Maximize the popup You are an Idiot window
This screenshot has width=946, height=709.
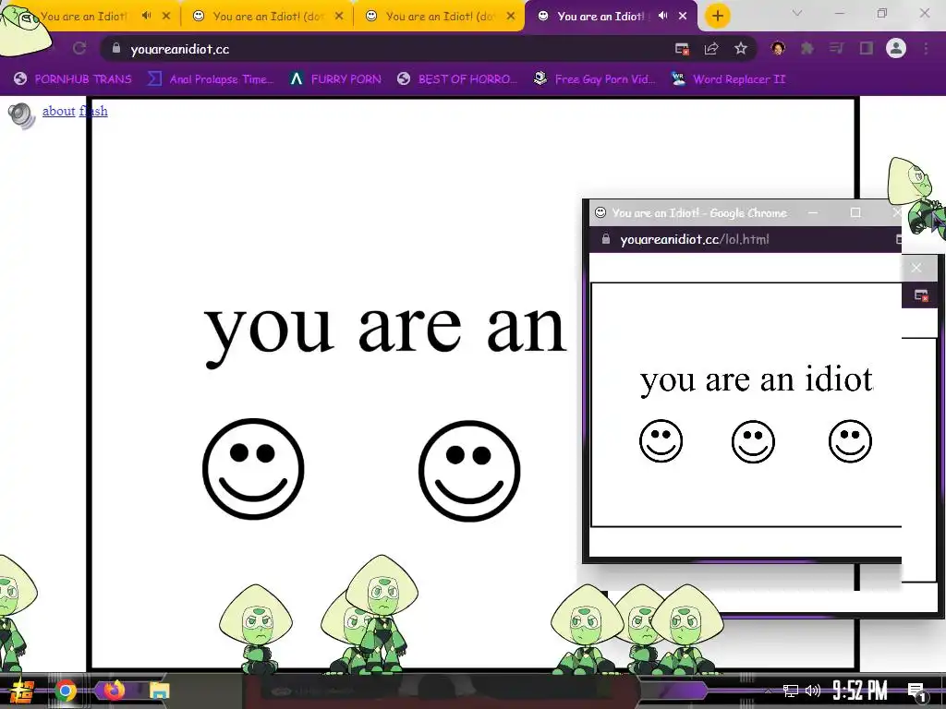(x=855, y=212)
